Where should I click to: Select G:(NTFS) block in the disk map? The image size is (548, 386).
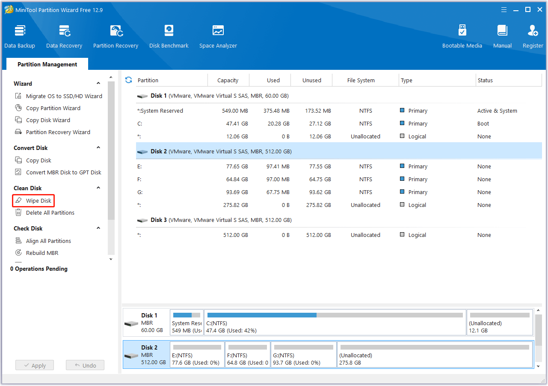(x=304, y=354)
